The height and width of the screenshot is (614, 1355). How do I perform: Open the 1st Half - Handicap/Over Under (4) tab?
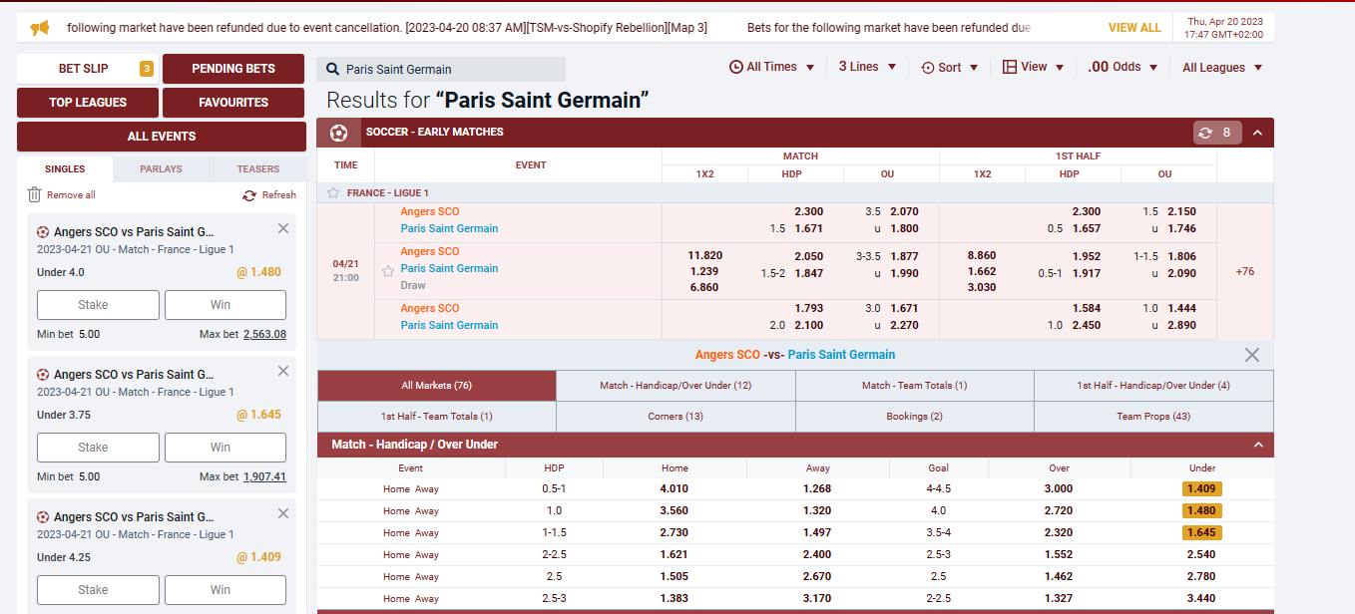coord(1153,386)
